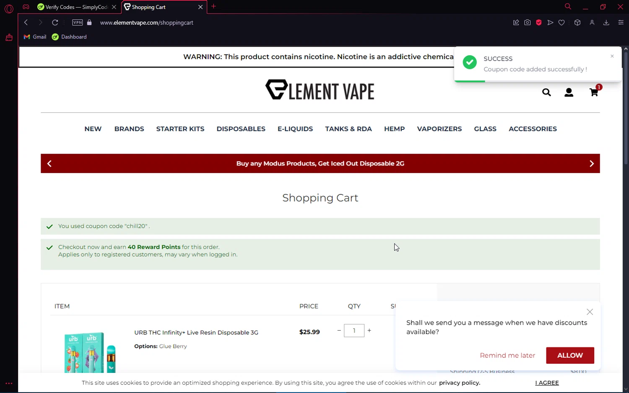Image resolution: width=629 pixels, height=393 pixels.
Task: Open the ad blocker shield icon
Action: [x=539, y=23]
